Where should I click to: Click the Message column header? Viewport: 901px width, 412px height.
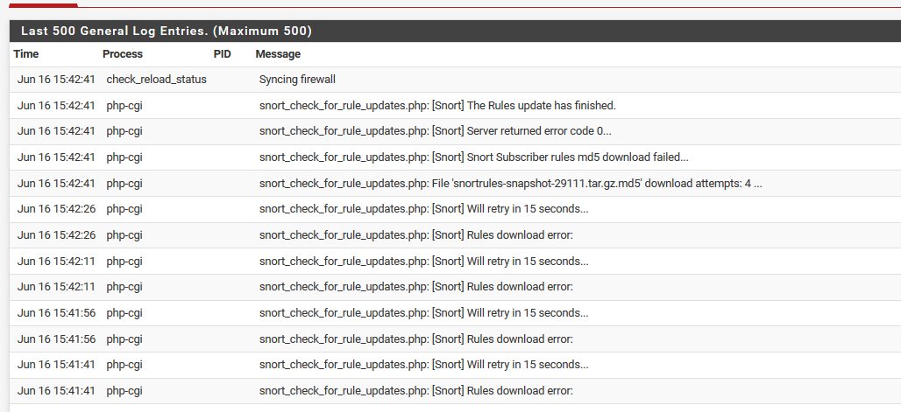[278, 54]
